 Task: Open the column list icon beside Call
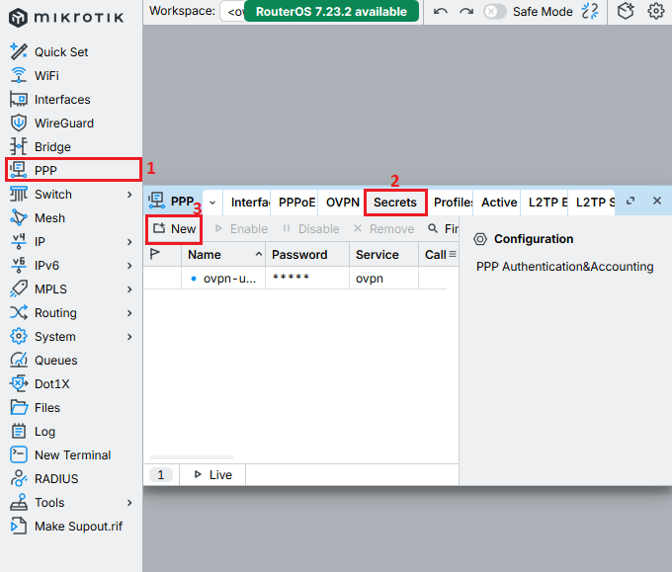pos(453,254)
